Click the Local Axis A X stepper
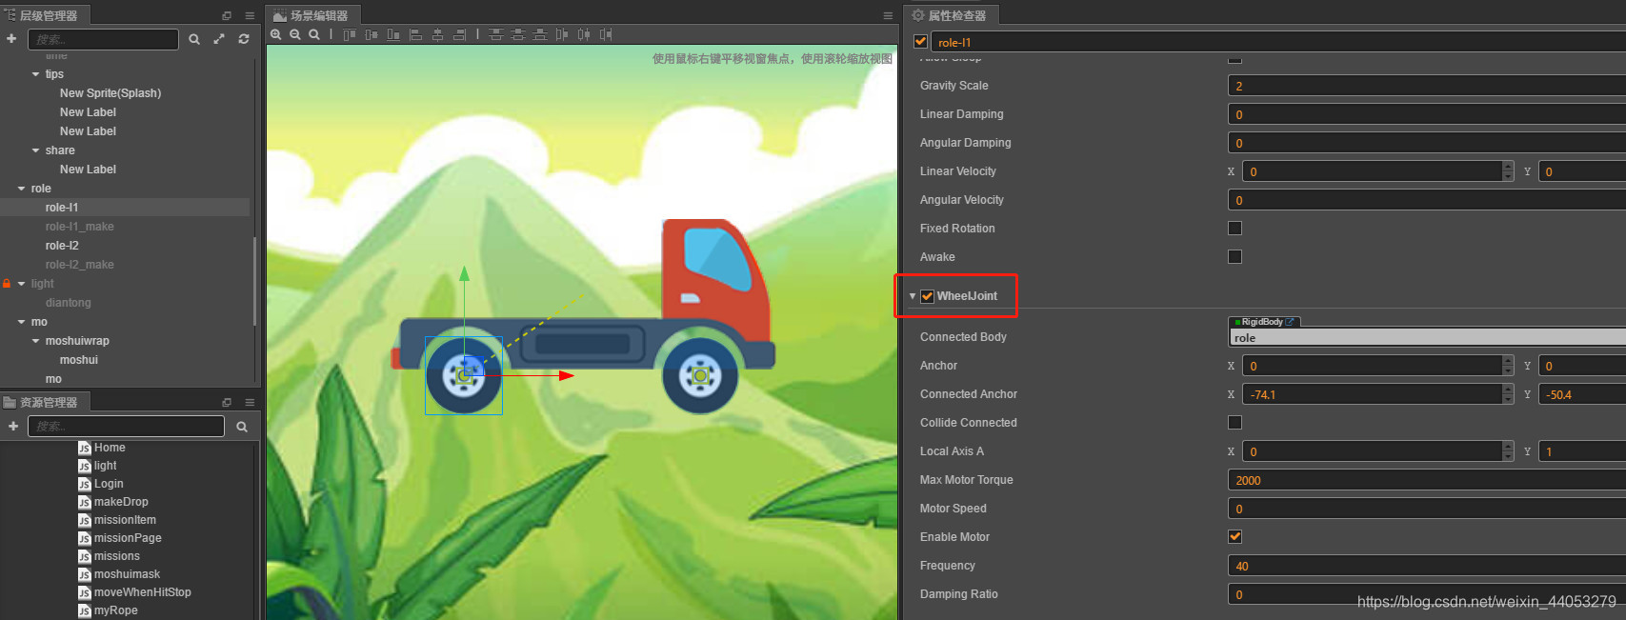The height and width of the screenshot is (620, 1626). tap(1508, 451)
